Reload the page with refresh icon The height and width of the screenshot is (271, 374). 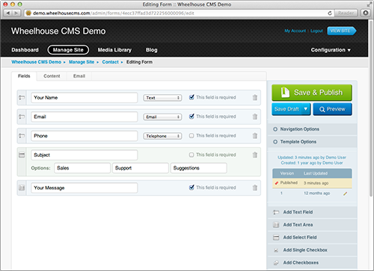click(x=330, y=13)
